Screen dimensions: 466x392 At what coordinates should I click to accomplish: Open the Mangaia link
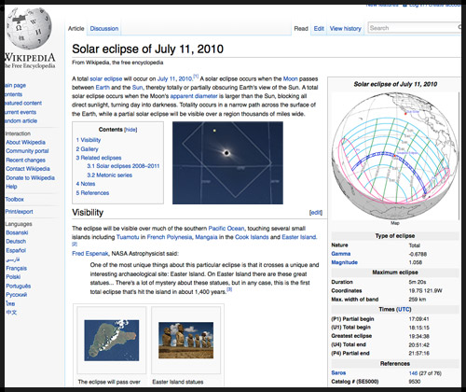[x=206, y=237]
